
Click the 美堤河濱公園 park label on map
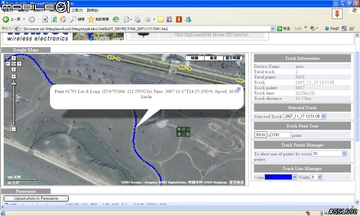[183, 132]
